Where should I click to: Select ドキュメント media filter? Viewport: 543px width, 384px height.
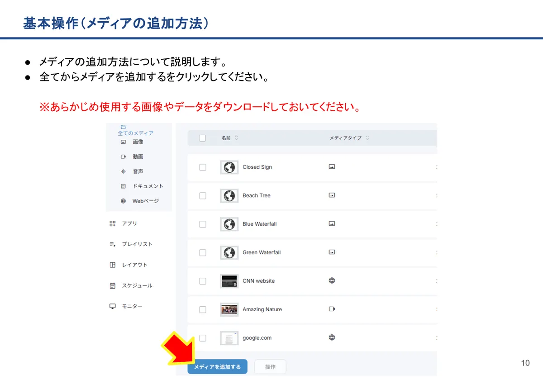click(148, 186)
